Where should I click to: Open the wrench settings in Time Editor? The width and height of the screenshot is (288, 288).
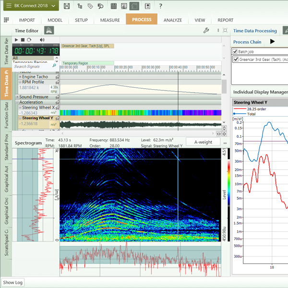(x=206, y=31)
